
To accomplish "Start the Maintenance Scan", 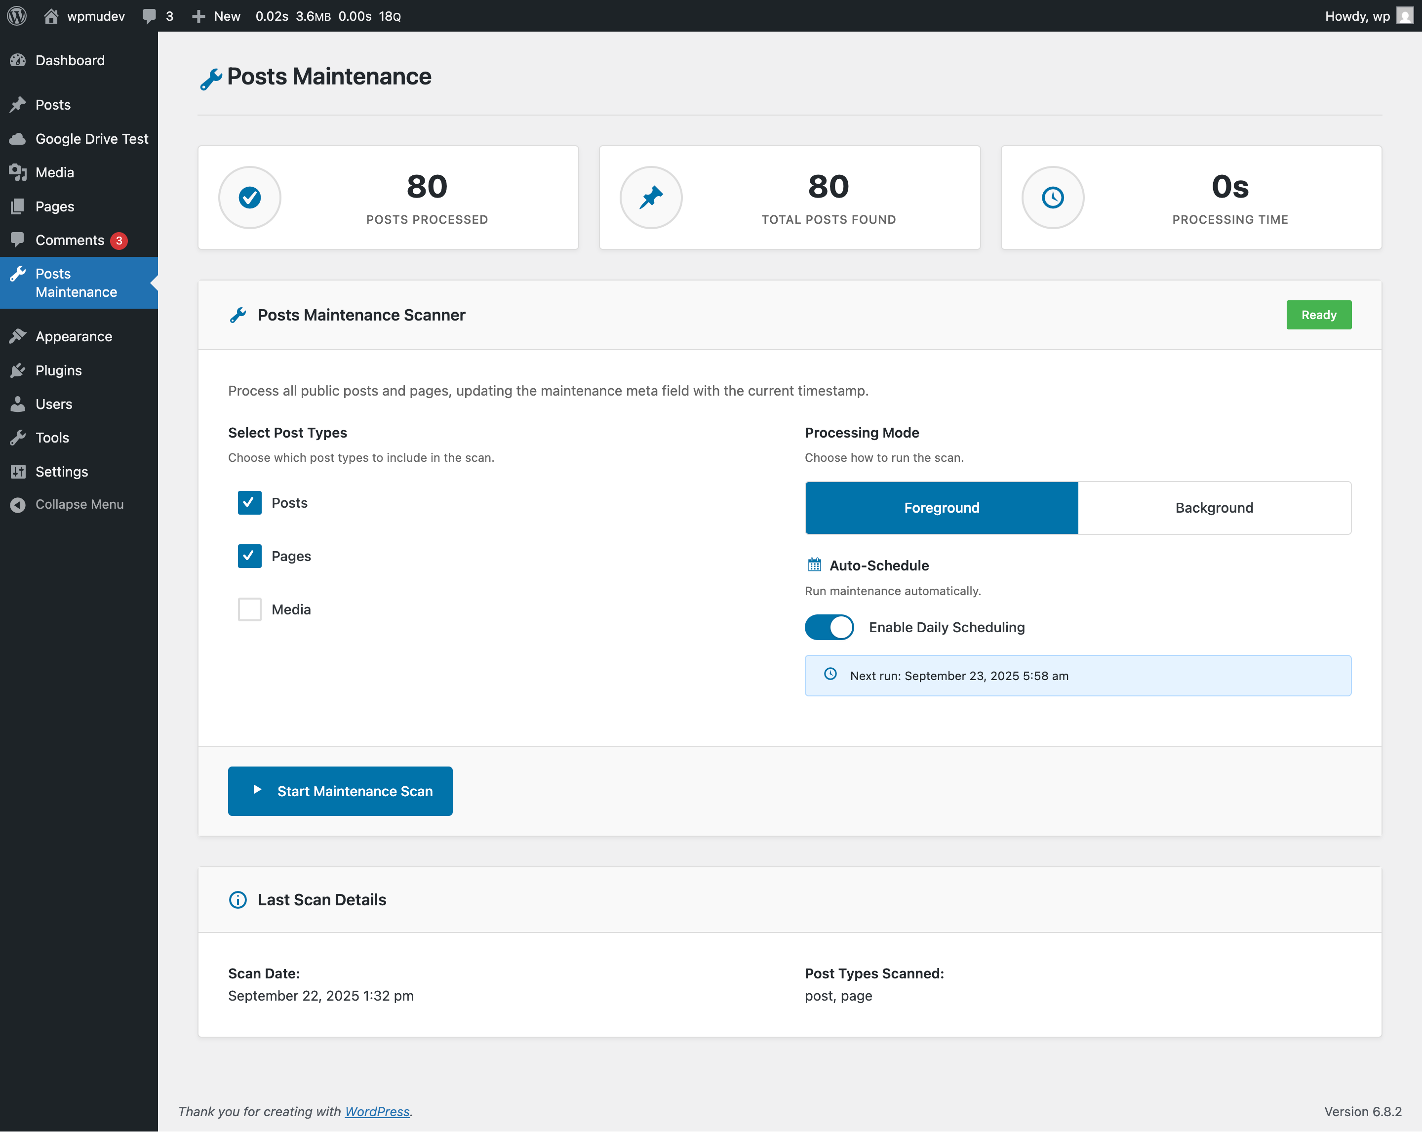I will pyautogui.click(x=340, y=791).
